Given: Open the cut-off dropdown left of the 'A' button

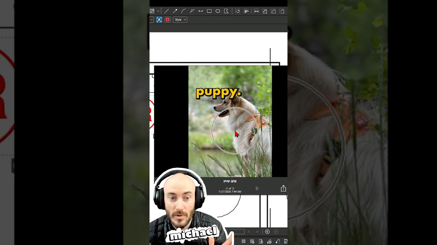Looking at the screenshot, I should click(151, 20).
